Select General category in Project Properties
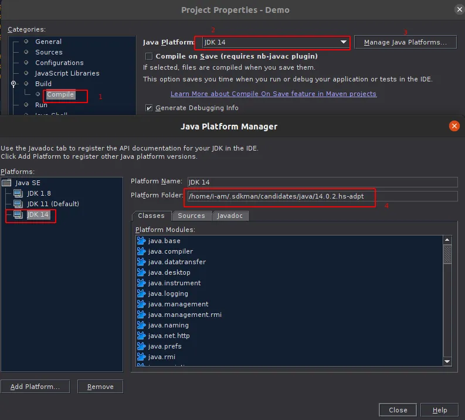The height and width of the screenshot is (420, 465). click(48, 42)
